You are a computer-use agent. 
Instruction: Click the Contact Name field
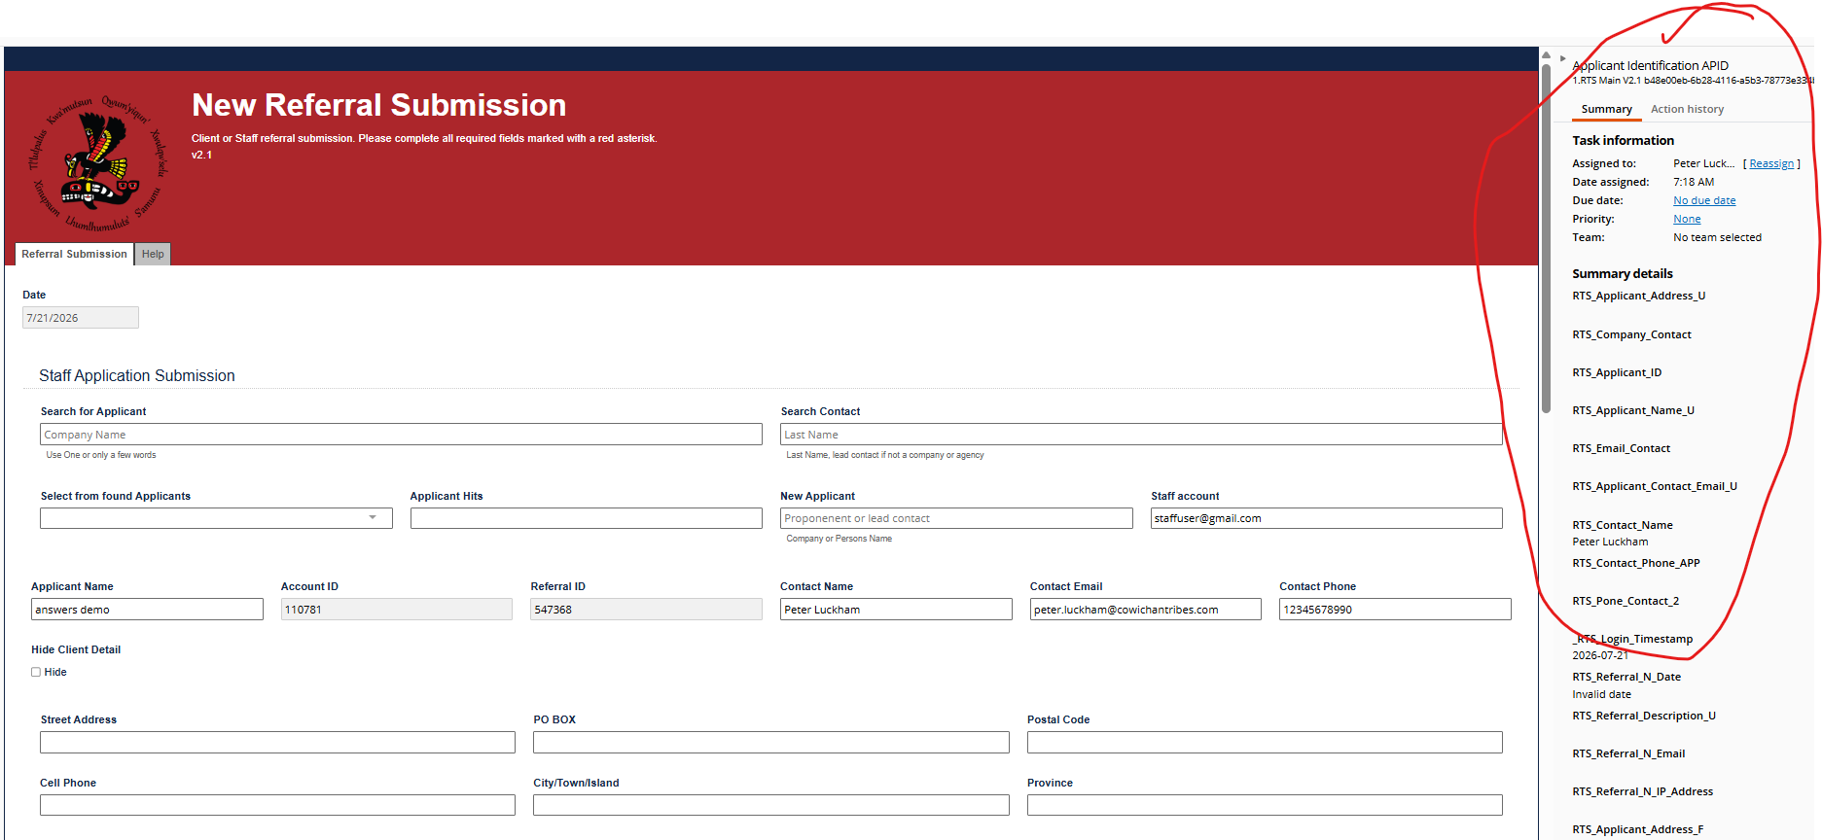(896, 610)
